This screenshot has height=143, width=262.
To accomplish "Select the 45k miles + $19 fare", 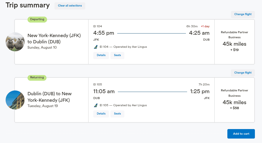I will tap(234, 44).
